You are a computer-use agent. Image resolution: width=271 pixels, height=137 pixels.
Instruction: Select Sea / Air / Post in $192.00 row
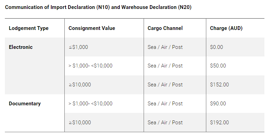[x=165, y=123]
